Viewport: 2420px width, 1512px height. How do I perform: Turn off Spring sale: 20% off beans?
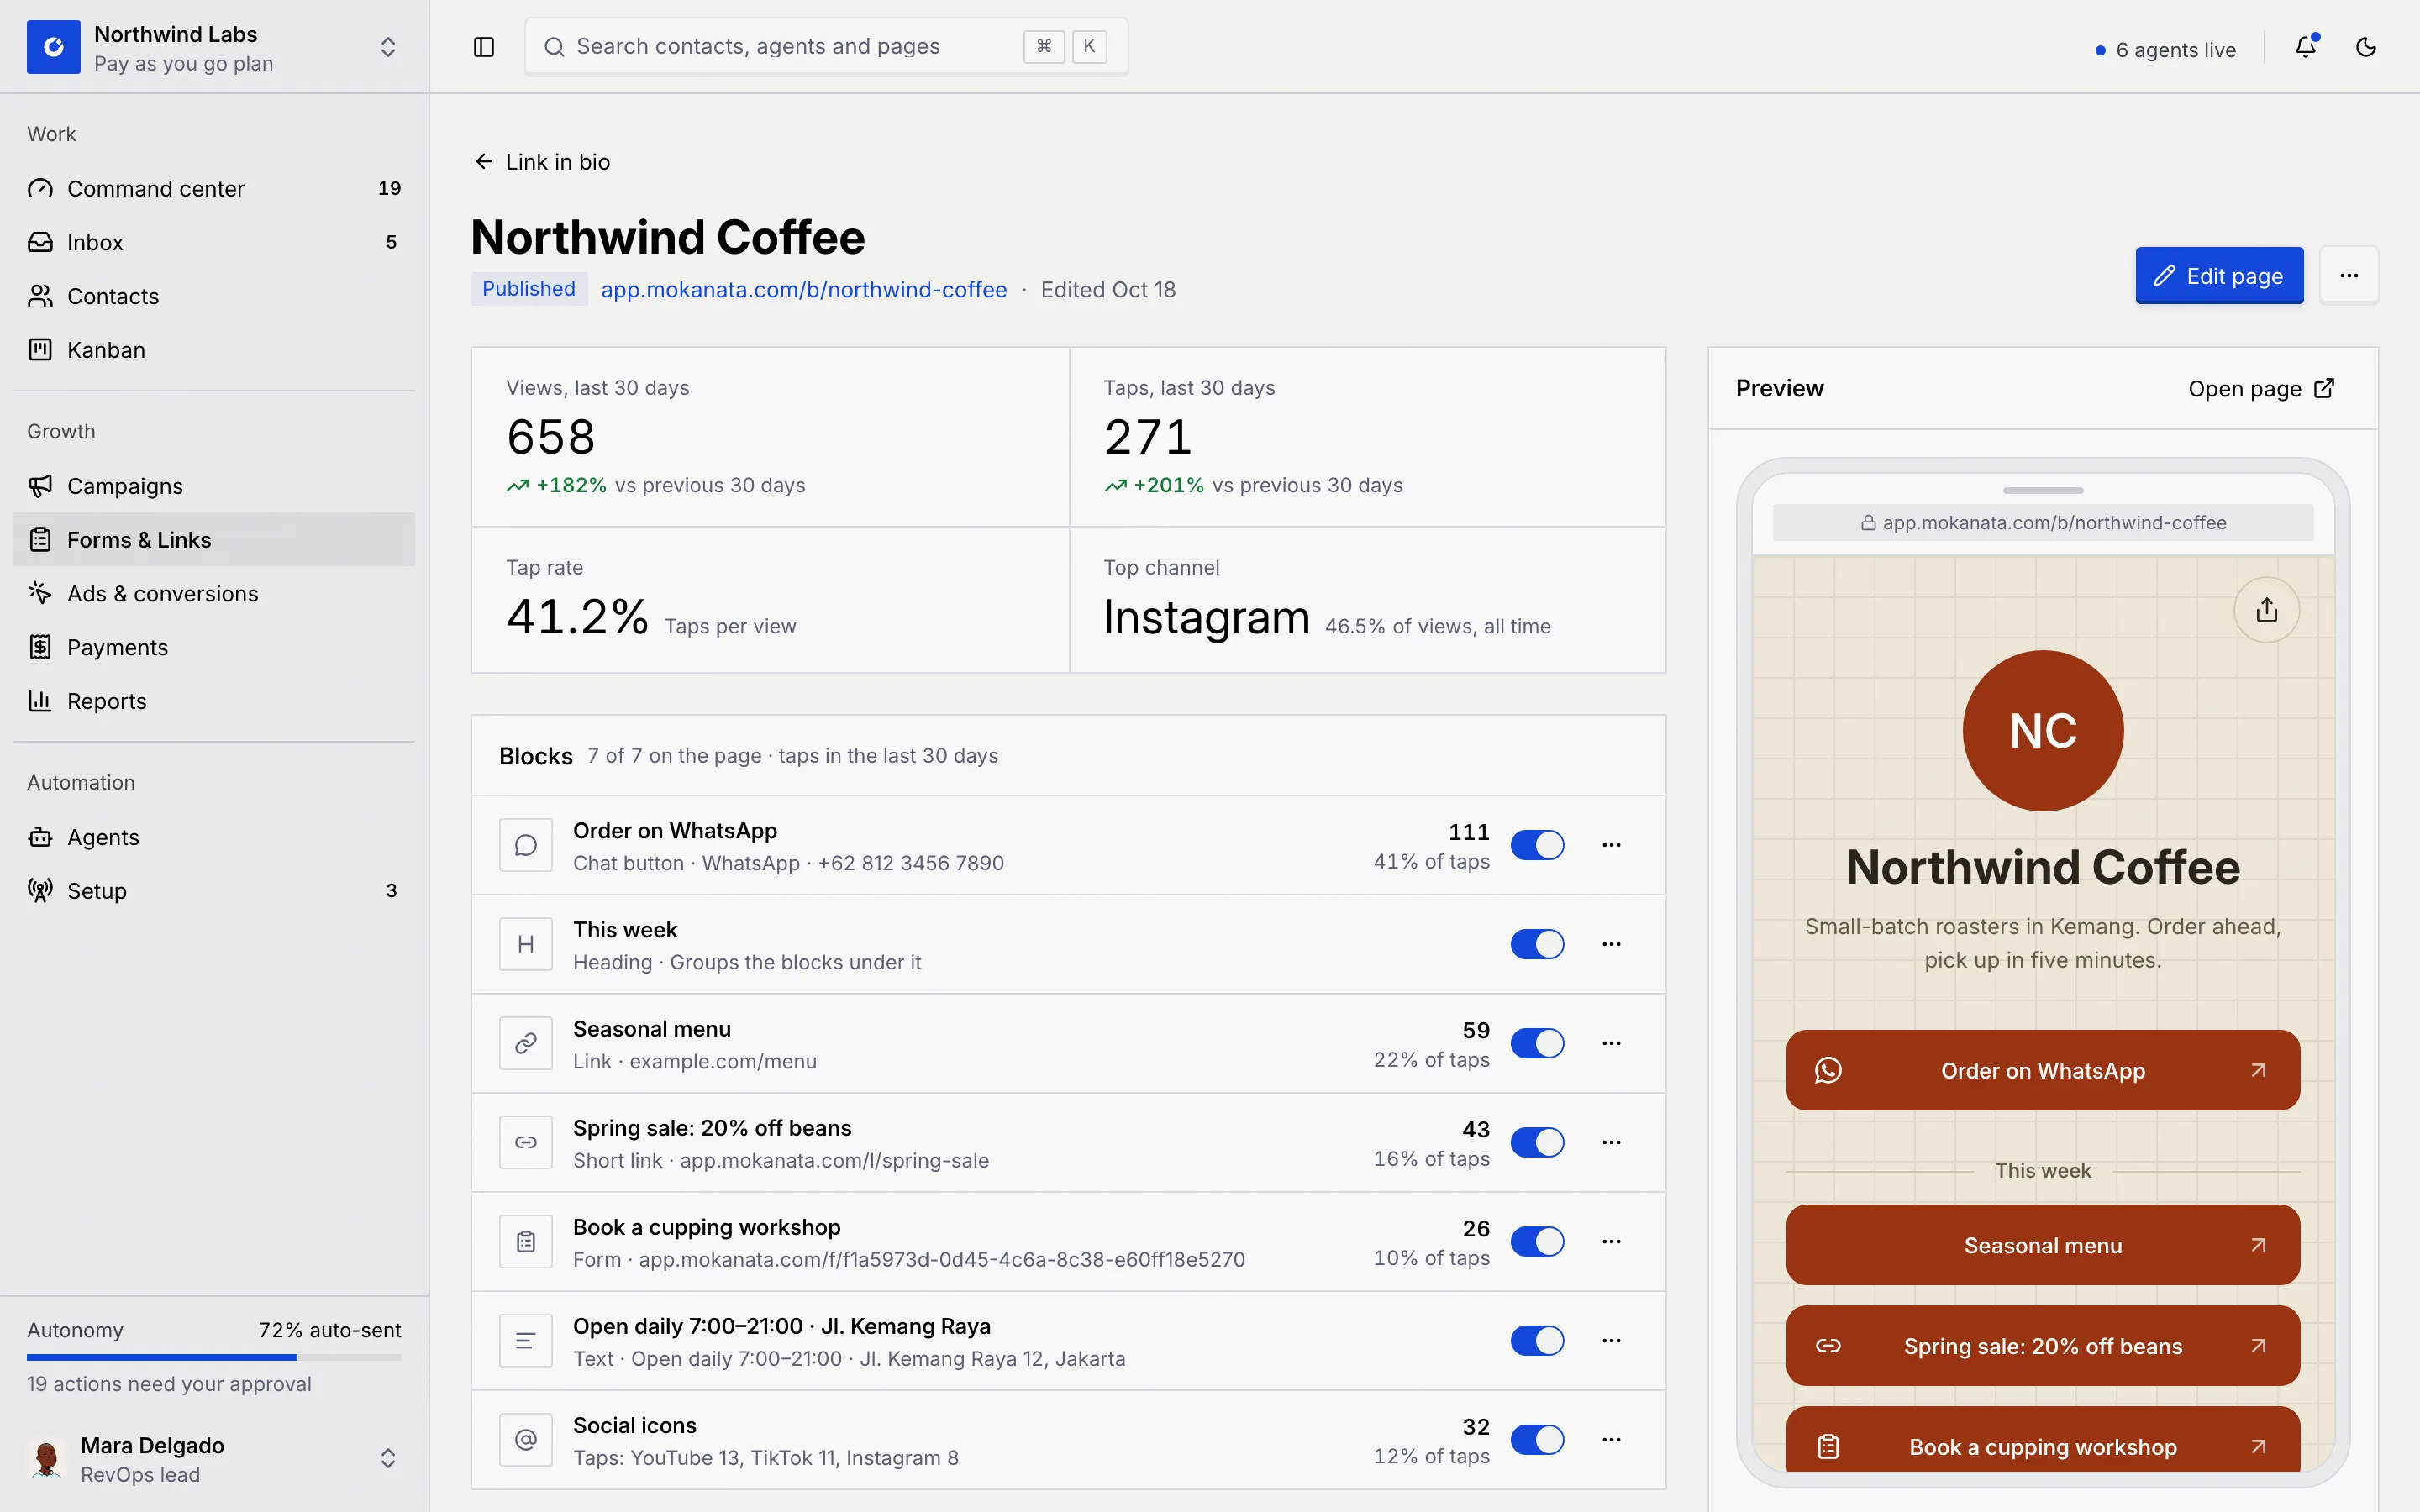coord(1537,1143)
